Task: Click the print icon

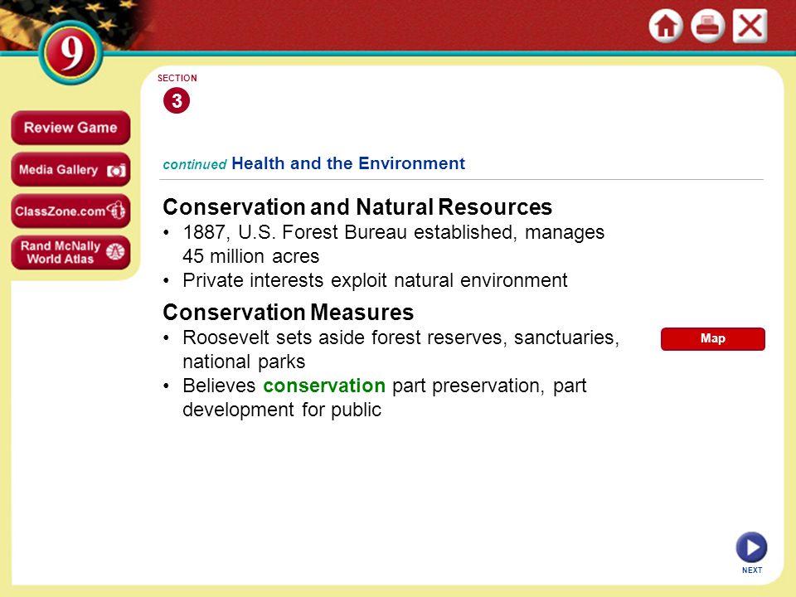Action: (x=707, y=26)
